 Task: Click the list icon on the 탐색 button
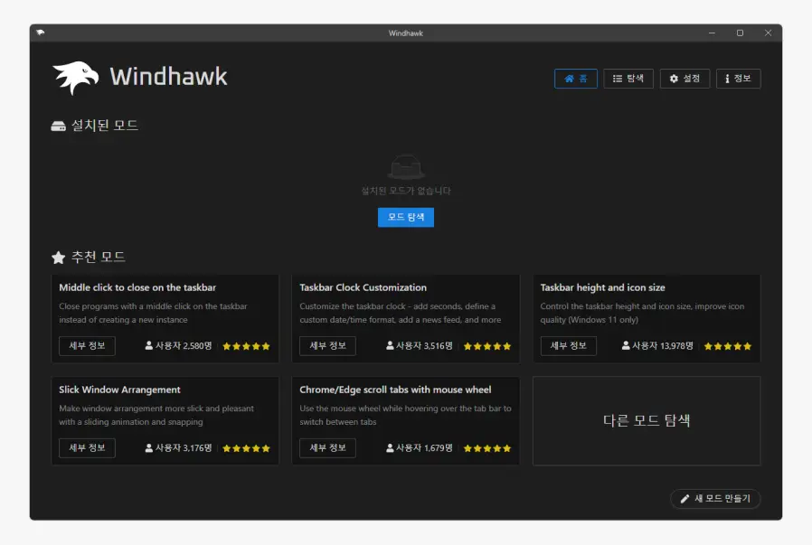coord(614,79)
